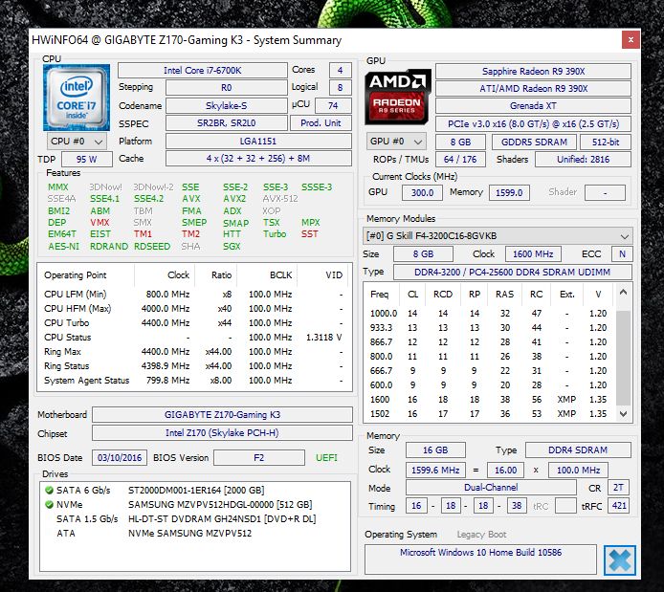Click the blue X close icon button

(x=620, y=560)
